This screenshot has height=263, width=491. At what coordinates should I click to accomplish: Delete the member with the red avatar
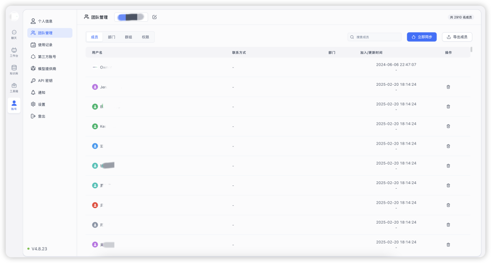point(448,205)
